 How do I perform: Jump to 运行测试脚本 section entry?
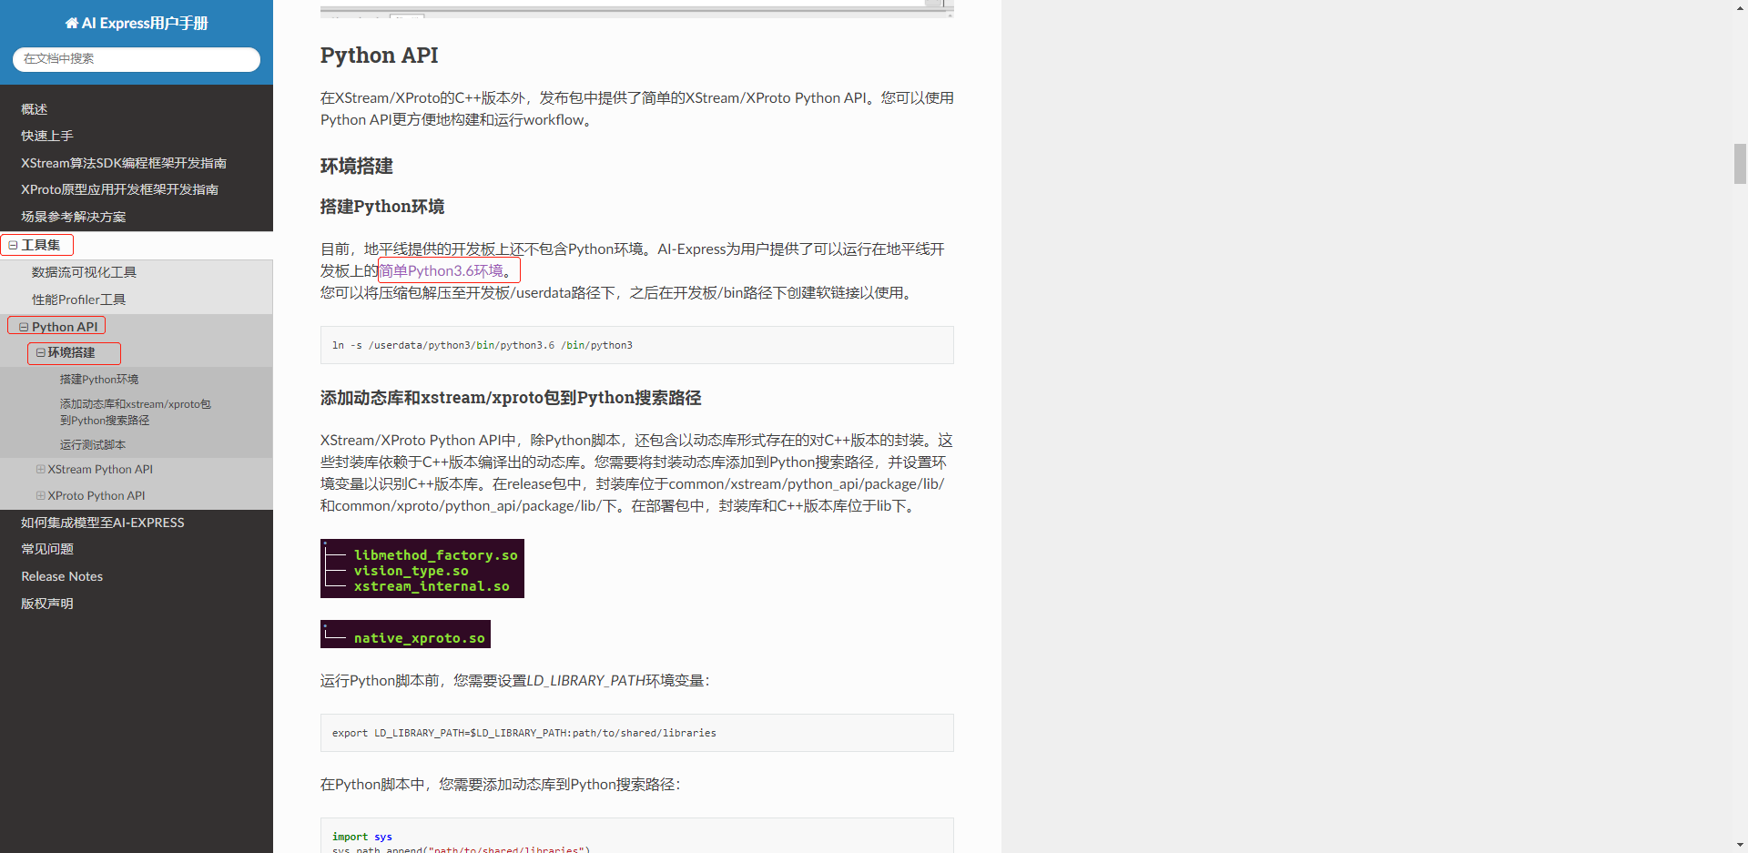tap(93, 445)
